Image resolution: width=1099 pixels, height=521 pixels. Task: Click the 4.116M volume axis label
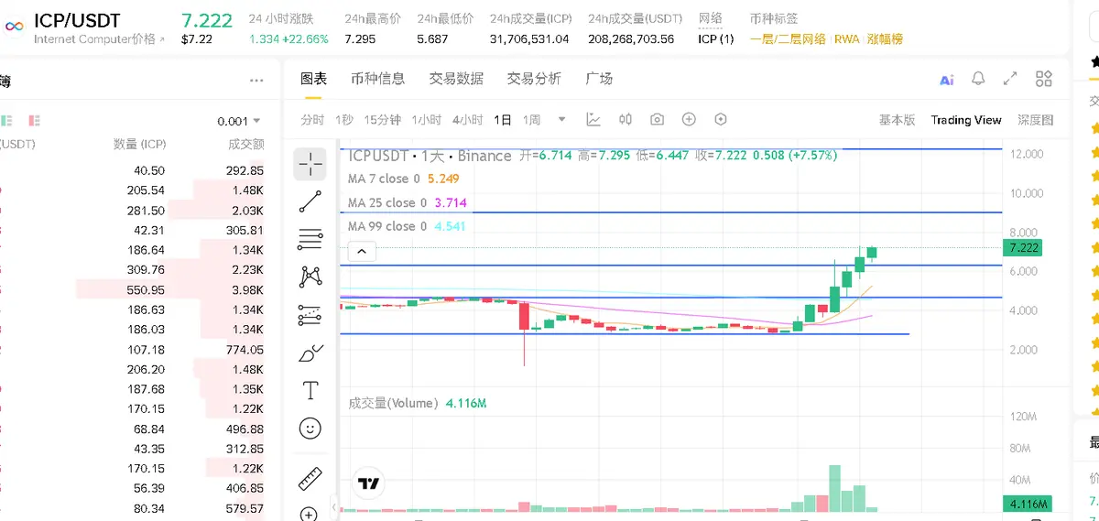click(x=1027, y=504)
